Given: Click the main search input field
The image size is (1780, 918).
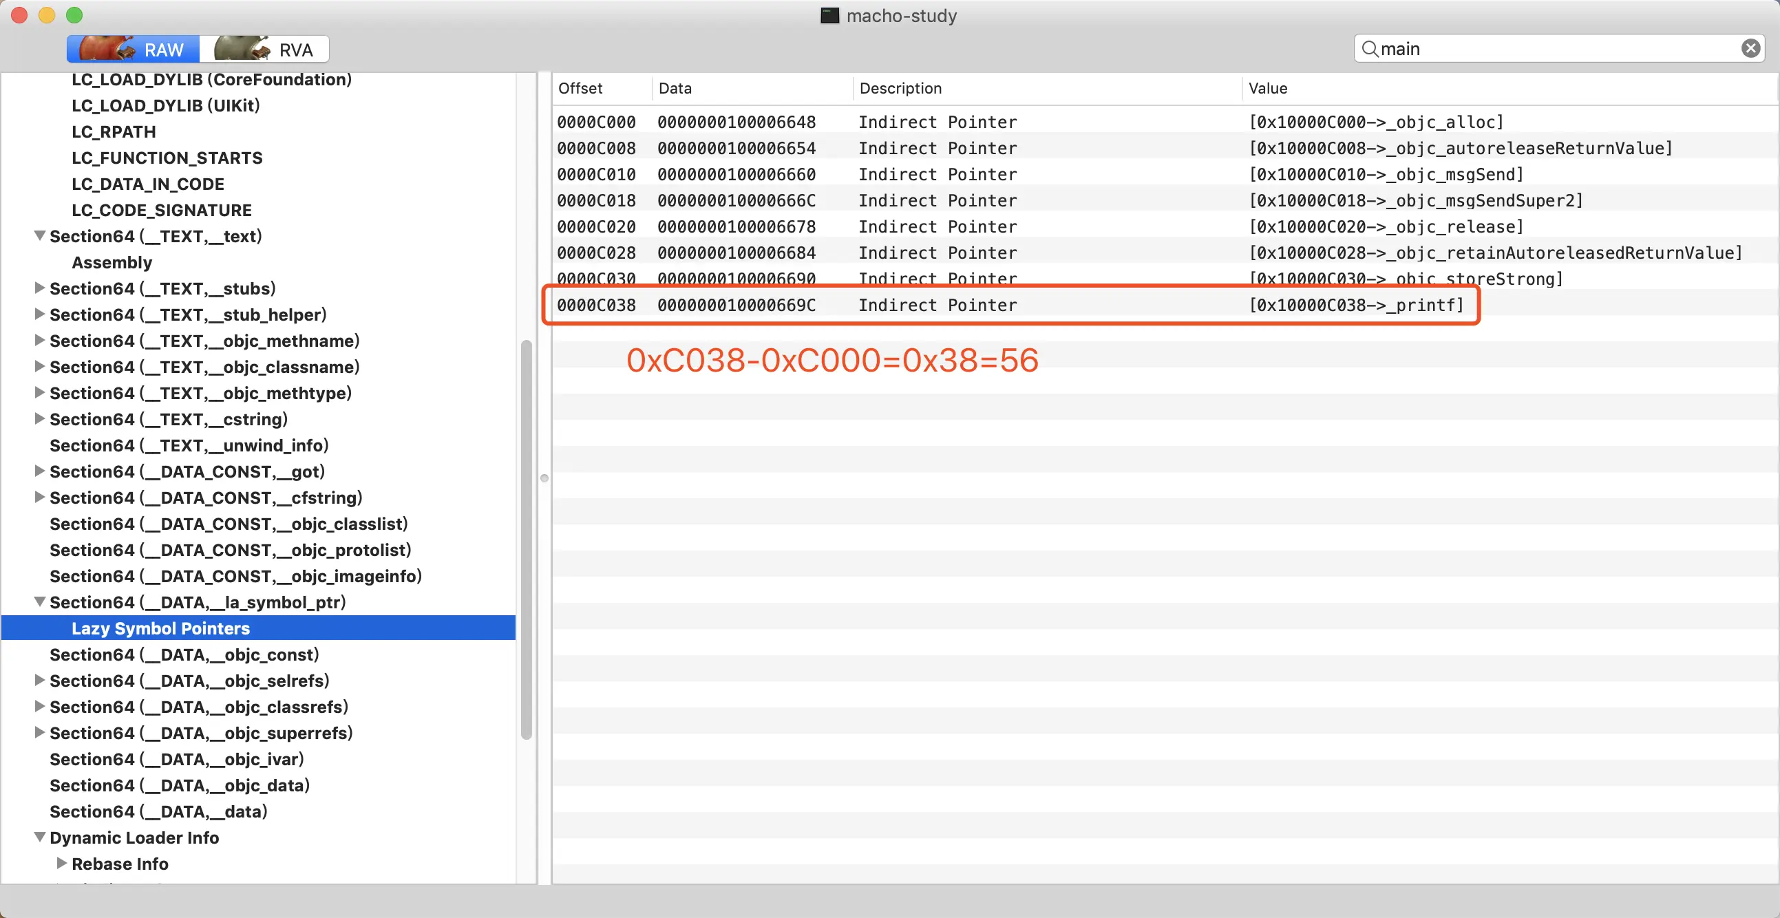Looking at the screenshot, I should [x=1555, y=48].
